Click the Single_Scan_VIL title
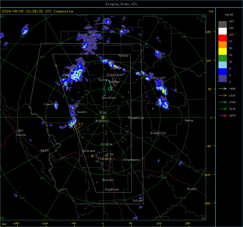This screenshot has height=227, width=243. coord(121,4)
